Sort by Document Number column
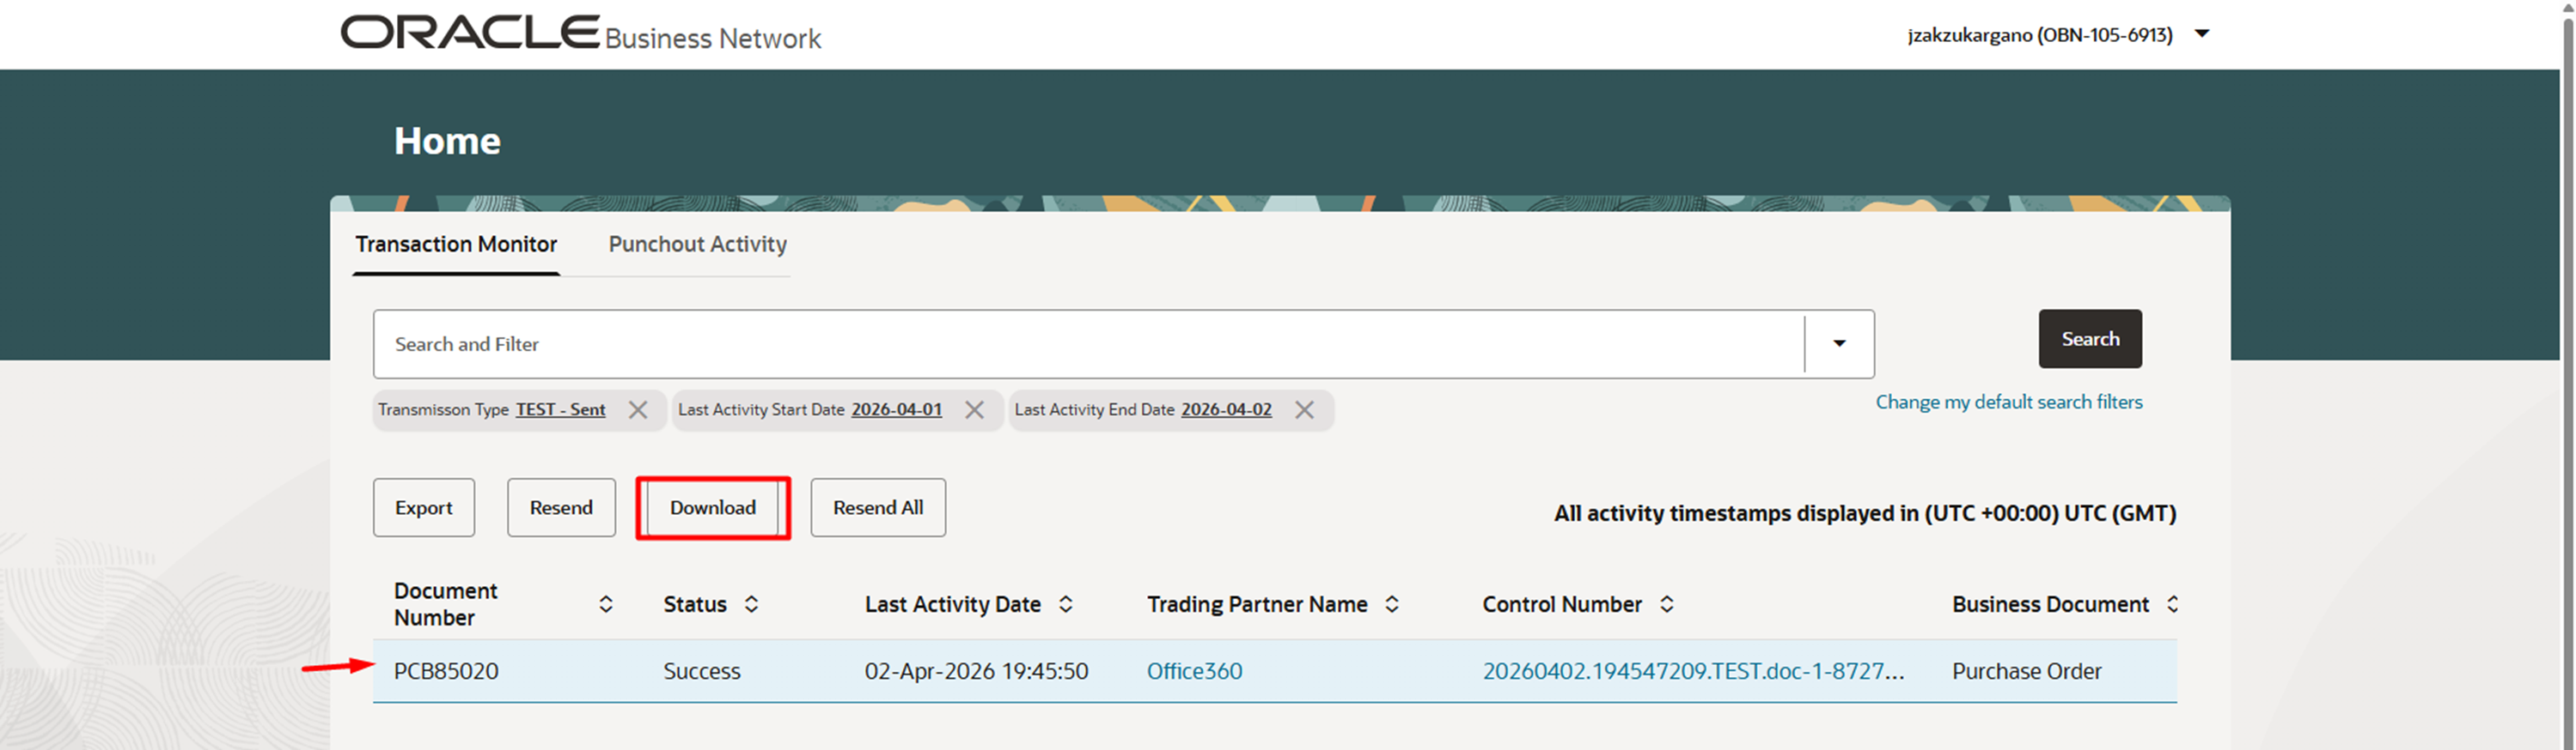The width and height of the screenshot is (2576, 750). click(606, 604)
